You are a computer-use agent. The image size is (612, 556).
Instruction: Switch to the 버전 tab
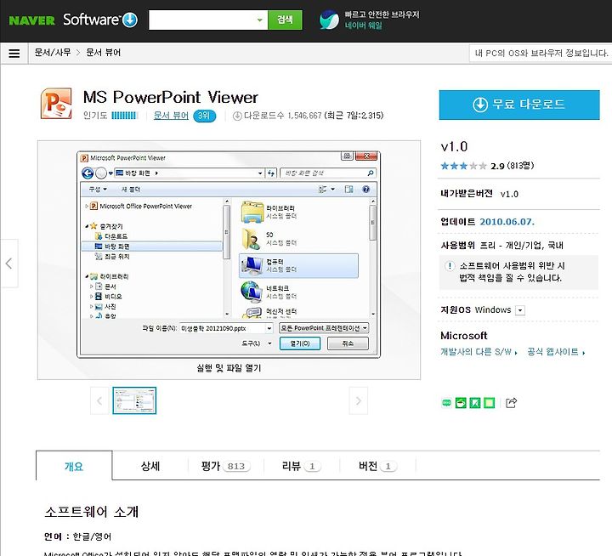pyautogui.click(x=377, y=466)
